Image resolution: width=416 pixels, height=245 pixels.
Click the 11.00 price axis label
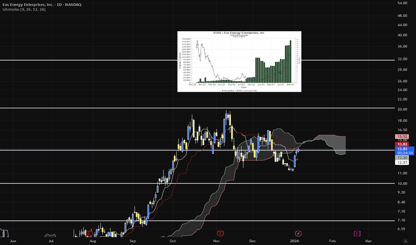(402, 173)
